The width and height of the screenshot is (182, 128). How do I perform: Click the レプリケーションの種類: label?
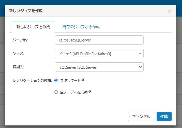[x=32, y=80]
